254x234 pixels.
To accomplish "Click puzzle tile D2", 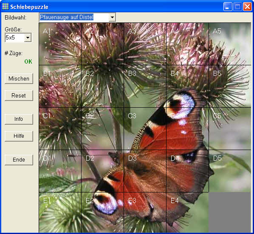I will 102,171.
